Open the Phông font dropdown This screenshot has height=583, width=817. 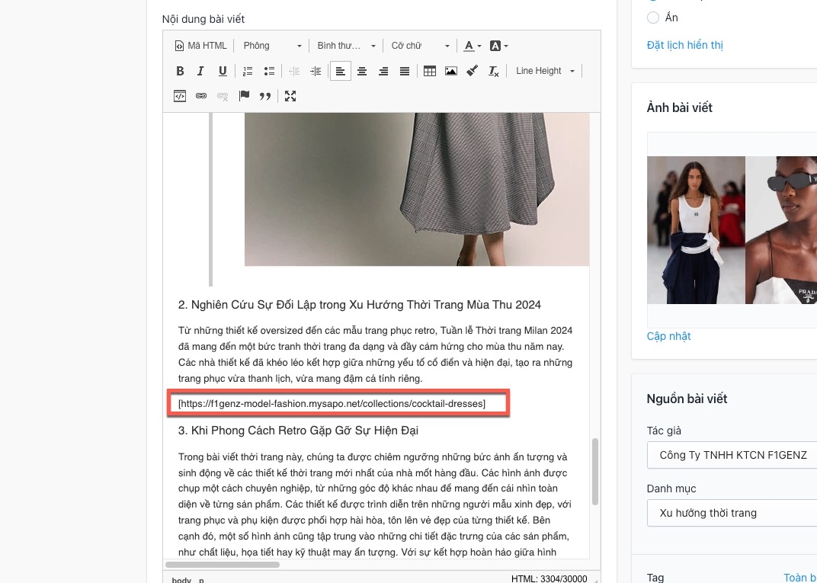point(272,46)
